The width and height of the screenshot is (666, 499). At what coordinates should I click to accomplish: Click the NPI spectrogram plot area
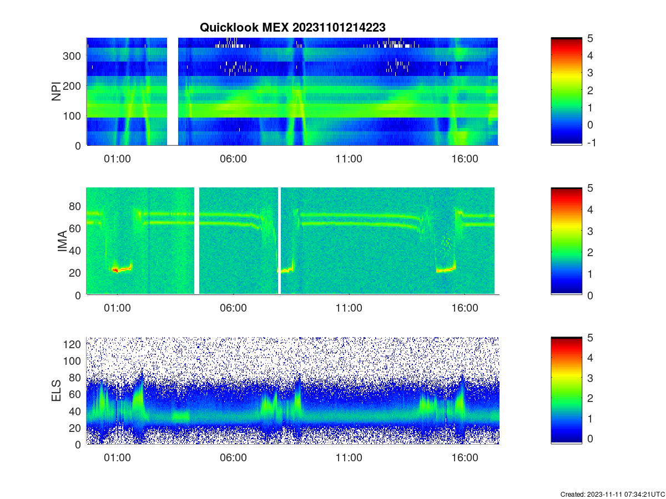tap(292, 91)
